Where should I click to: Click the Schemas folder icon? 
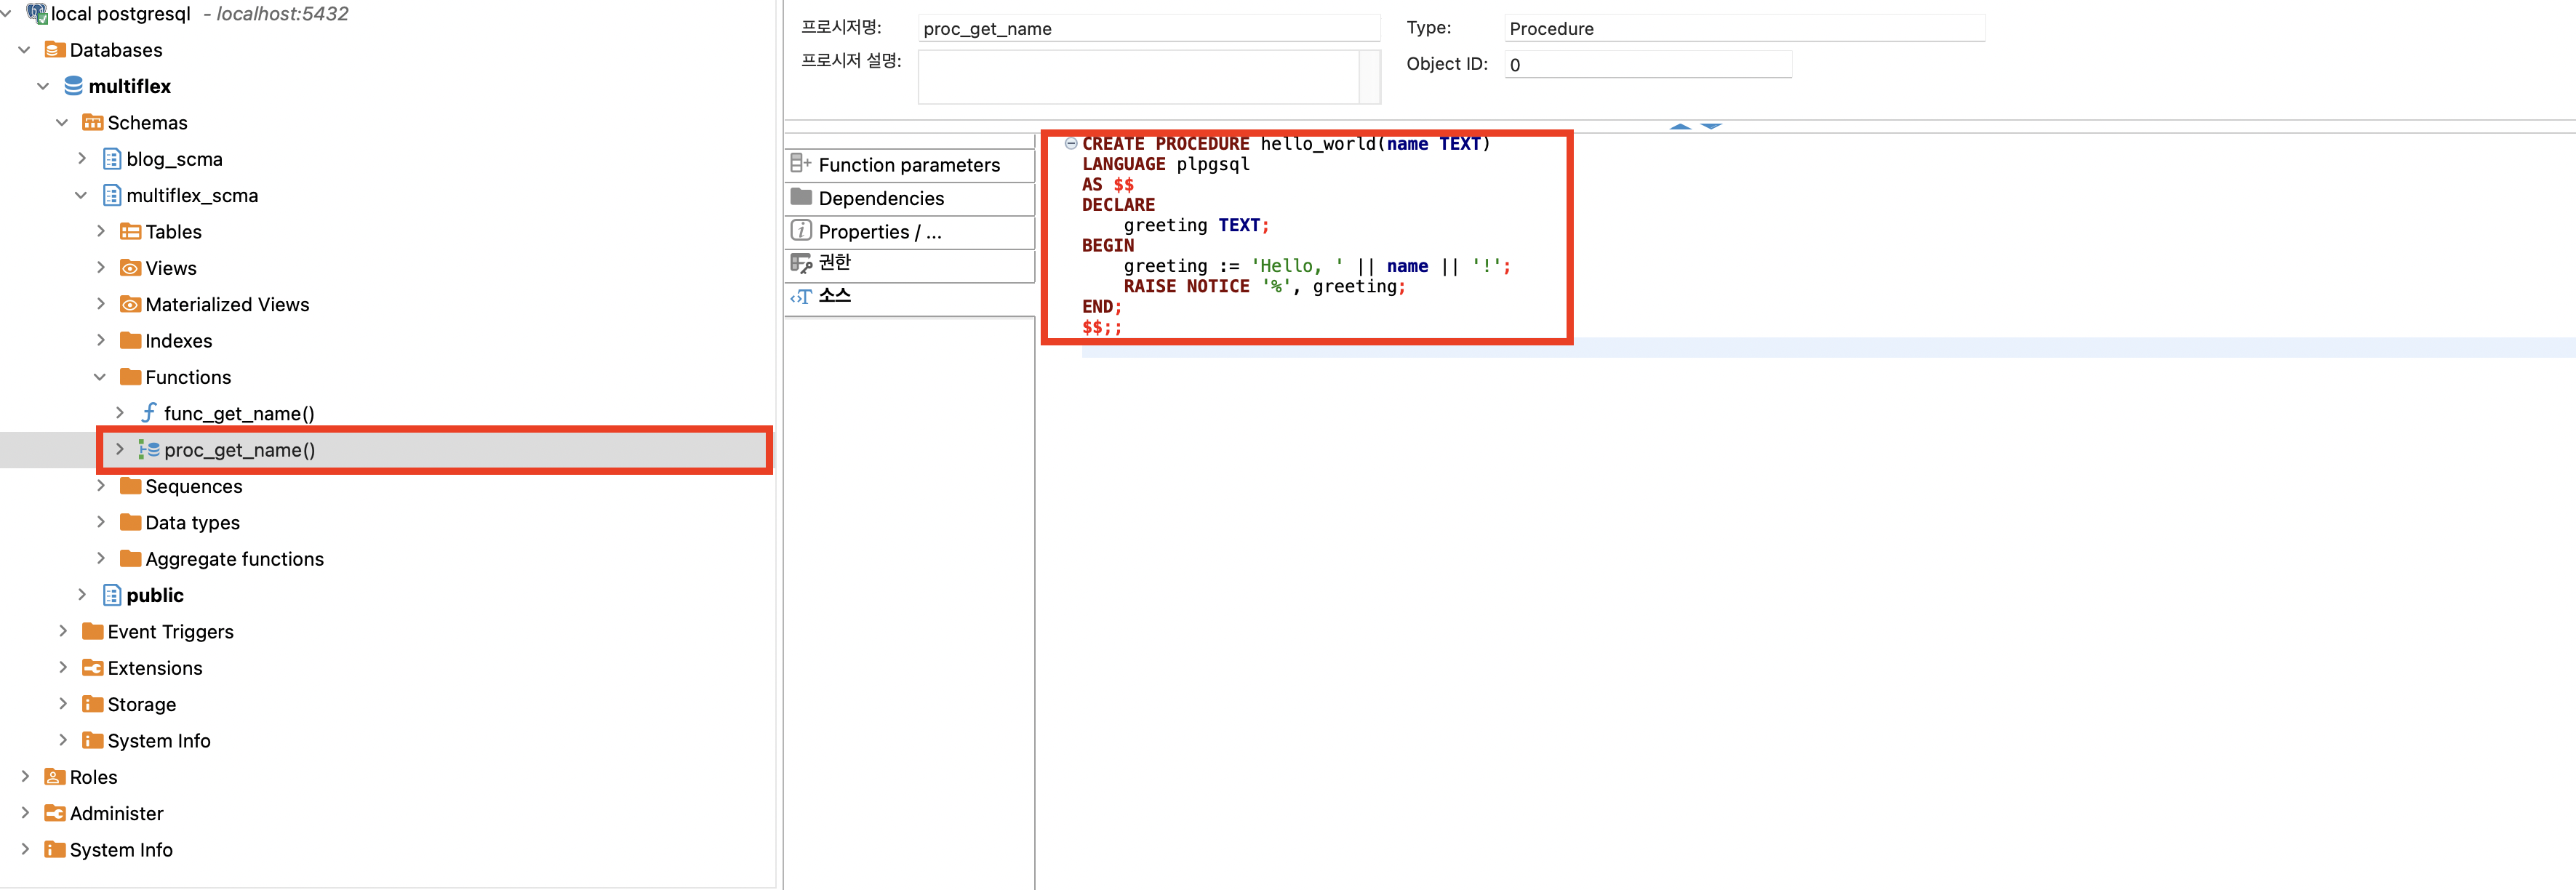pos(92,122)
